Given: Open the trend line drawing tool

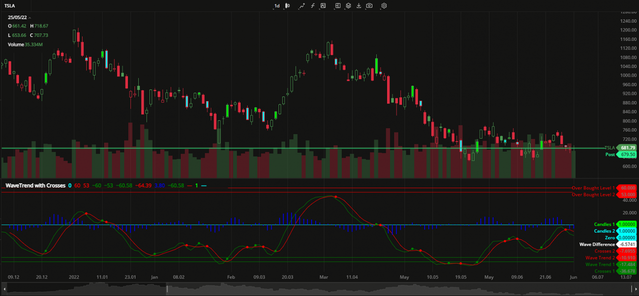Looking at the screenshot, I should [x=302, y=6].
